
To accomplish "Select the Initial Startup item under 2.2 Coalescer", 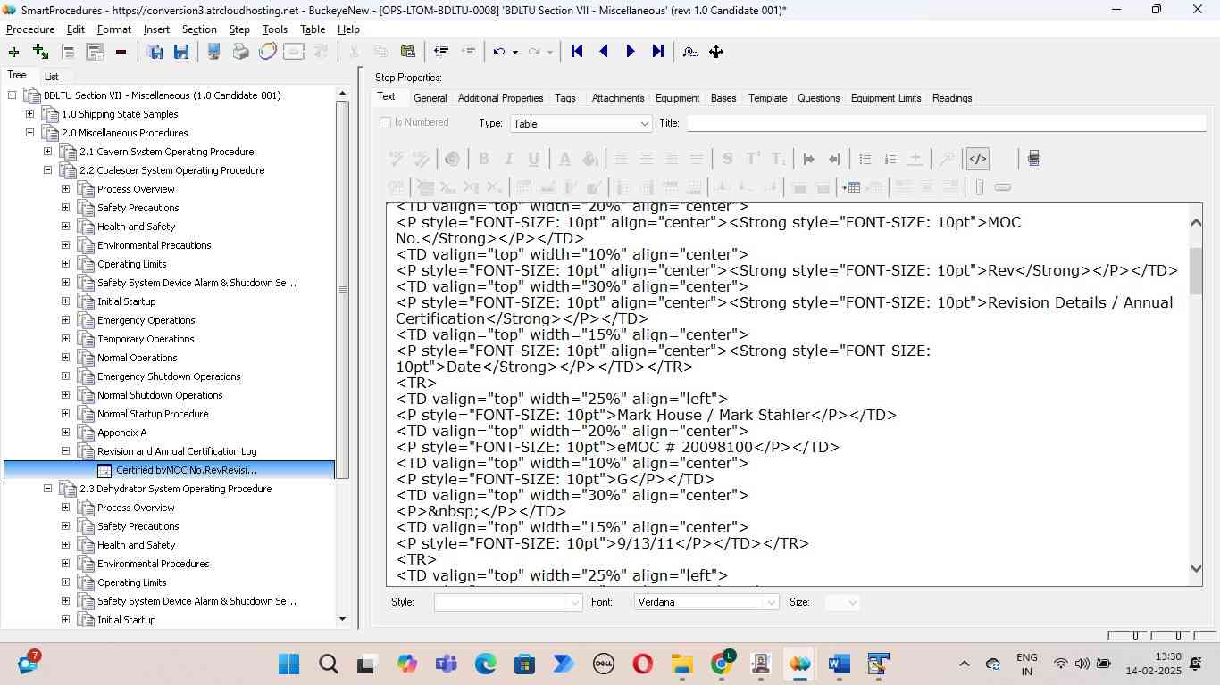I will click(x=127, y=301).
